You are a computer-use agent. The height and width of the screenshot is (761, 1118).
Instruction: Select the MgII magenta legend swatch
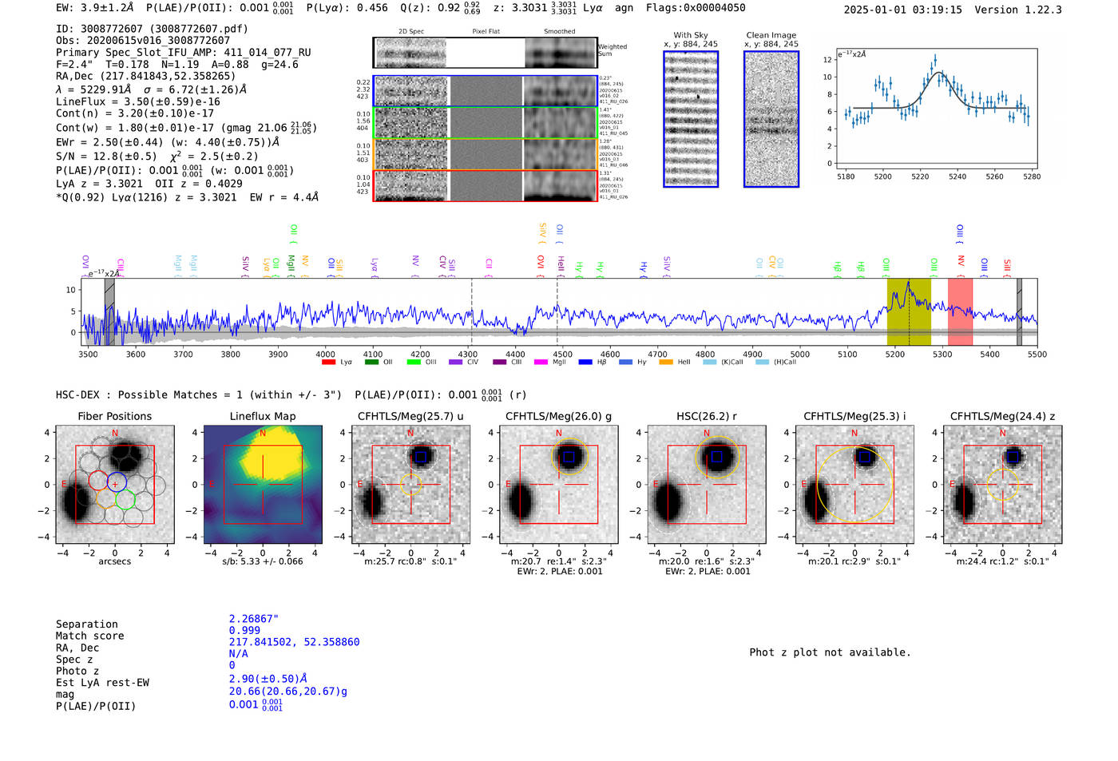click(540, 363)
